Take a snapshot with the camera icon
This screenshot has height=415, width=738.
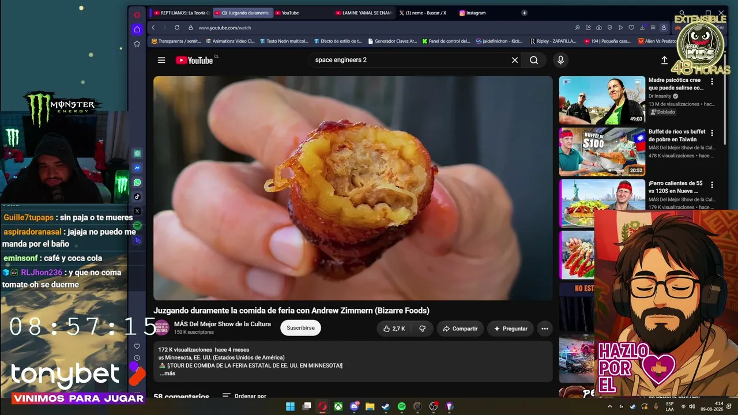599,28
